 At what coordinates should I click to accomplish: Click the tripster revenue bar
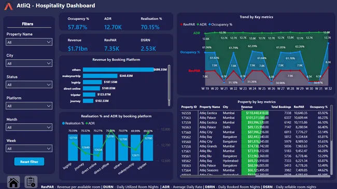(x=89, y=95)
